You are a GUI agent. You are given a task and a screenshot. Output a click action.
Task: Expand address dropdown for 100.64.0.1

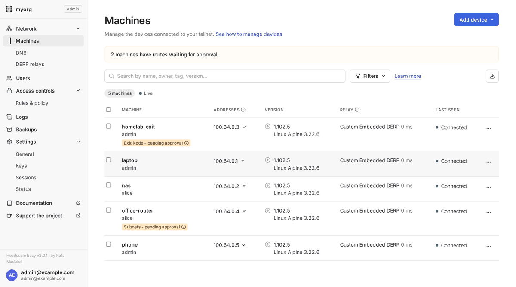click(x=243, y=161)
